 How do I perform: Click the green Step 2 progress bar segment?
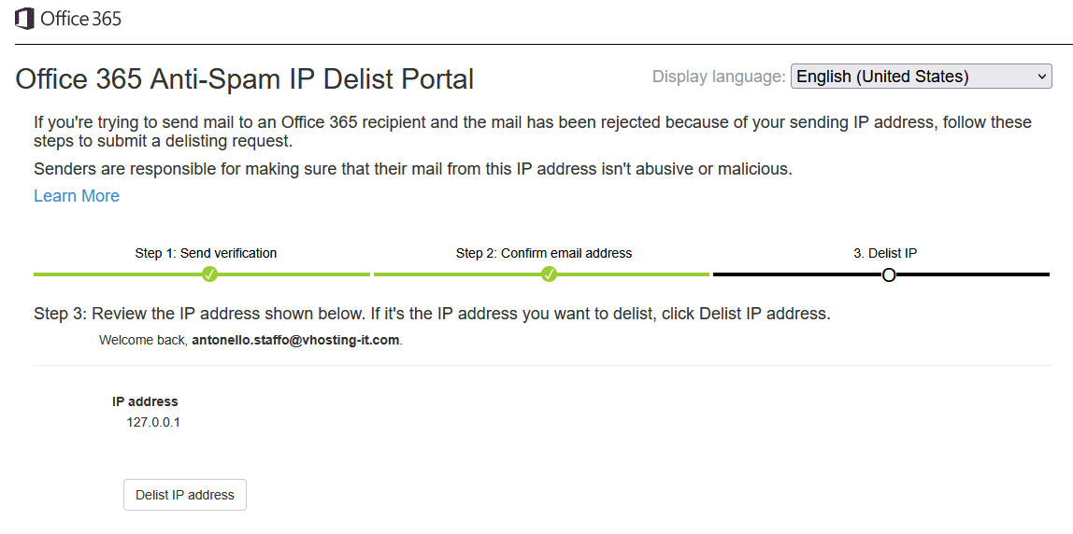(x=449, y=274)
